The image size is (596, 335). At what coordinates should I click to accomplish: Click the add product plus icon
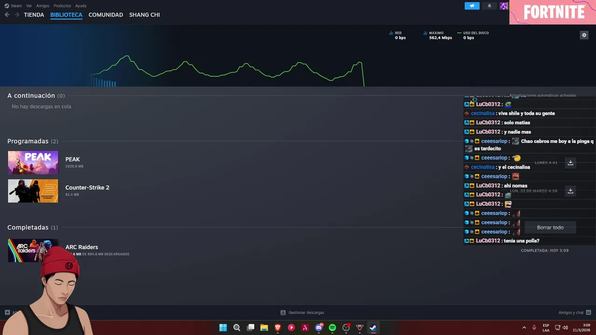point(7,313)
